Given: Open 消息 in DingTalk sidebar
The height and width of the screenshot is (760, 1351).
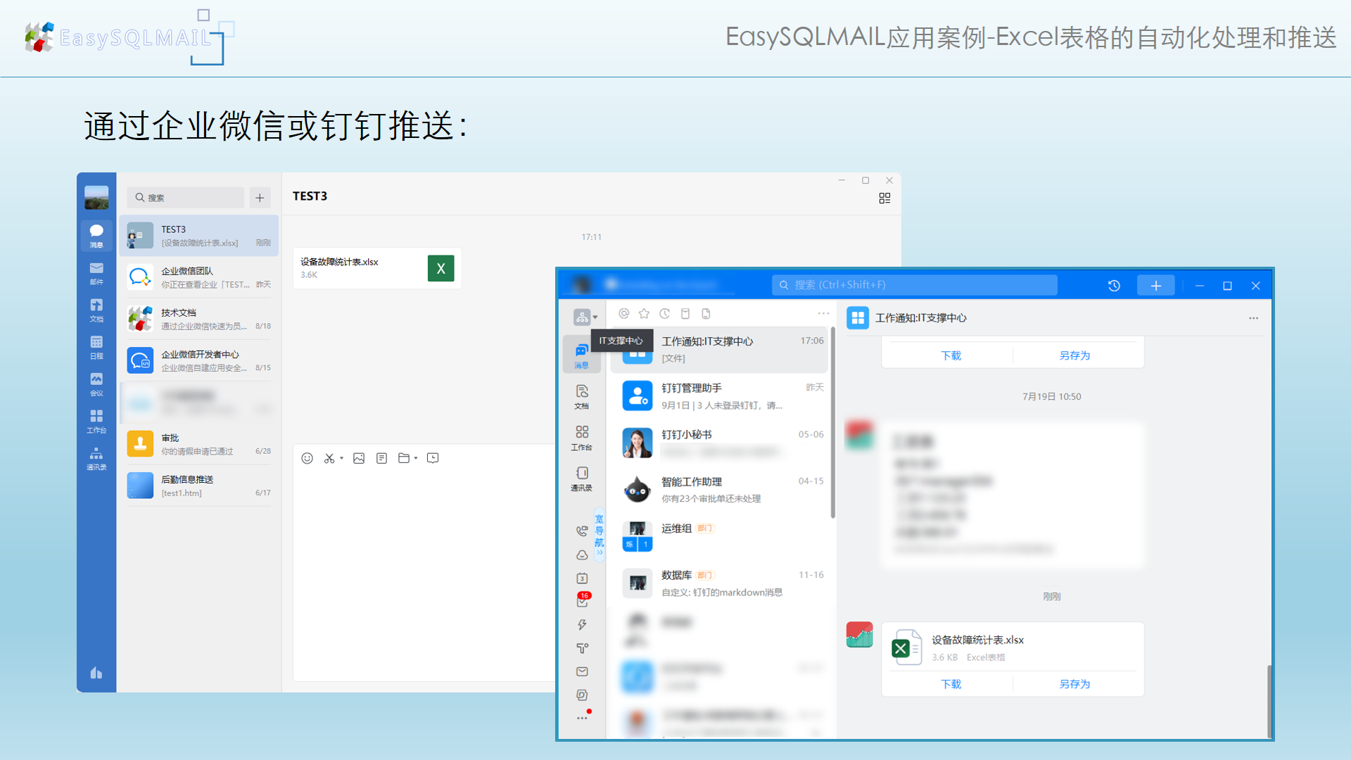Looking at the screenshot, I should pos(581,355).
